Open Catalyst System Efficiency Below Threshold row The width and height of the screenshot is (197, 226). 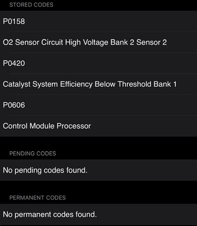tap(98, 84)
